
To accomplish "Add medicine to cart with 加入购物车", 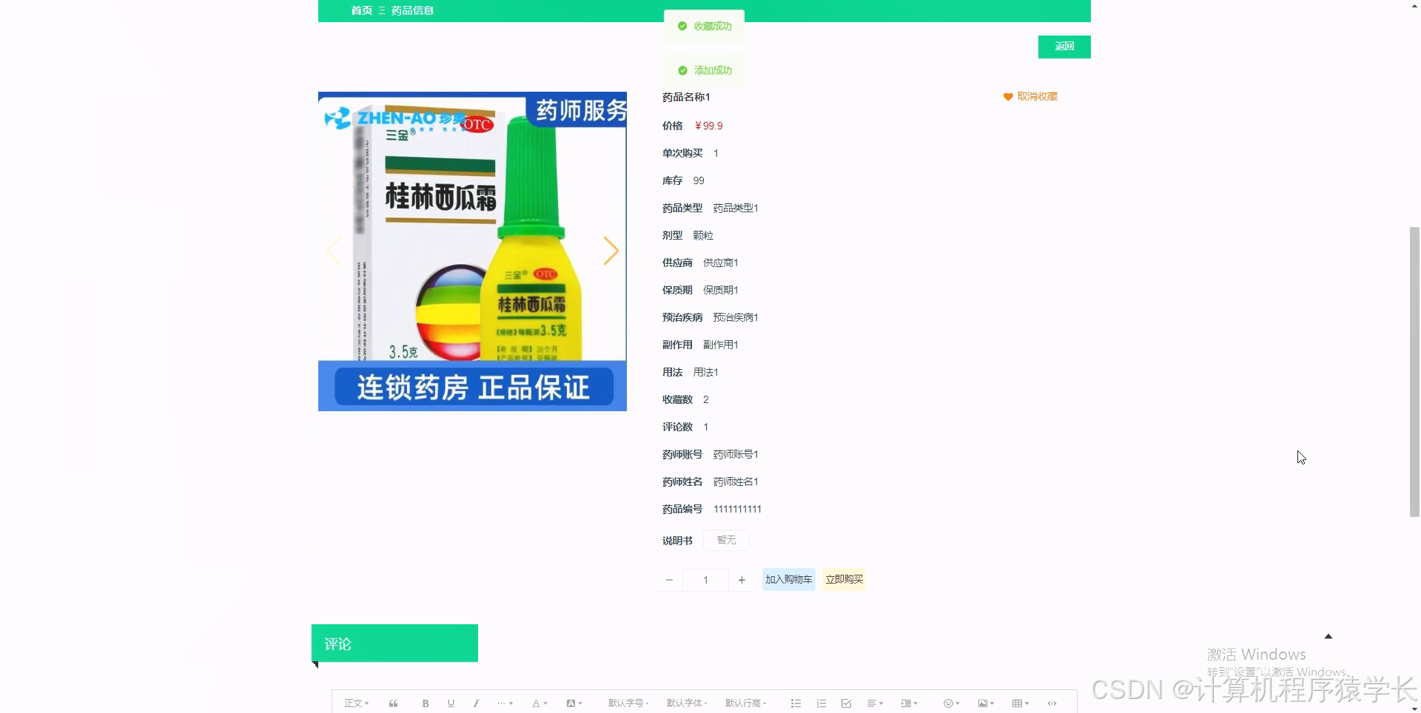I will coord(788,579).
